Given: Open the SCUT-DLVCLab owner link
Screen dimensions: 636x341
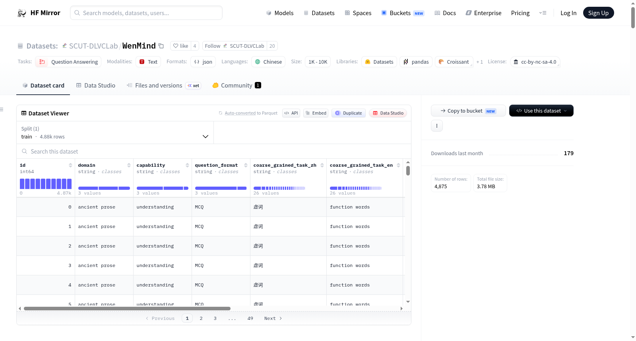Looking at the screenshot, I should 93,46.
